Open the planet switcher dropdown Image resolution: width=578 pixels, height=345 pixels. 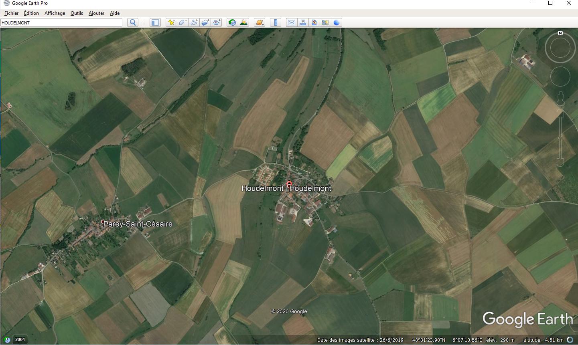point(260,22)
